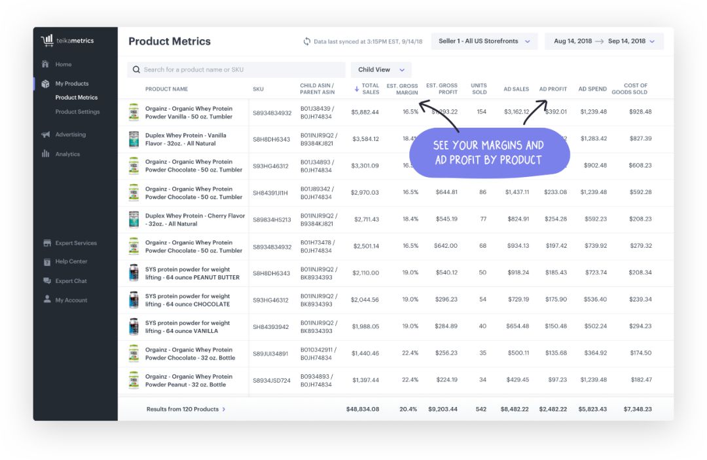Screen dimensions: 707x460
Task: Click thumbnail of Duplex Whey Vanilla Flavor
Action: coord(134,139)
